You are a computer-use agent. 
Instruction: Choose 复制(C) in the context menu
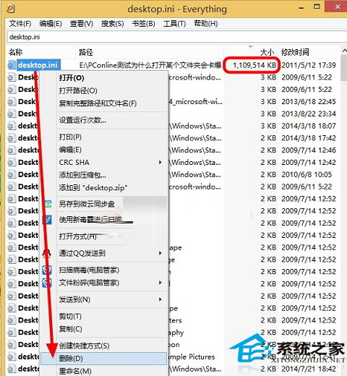coord(71,329)
